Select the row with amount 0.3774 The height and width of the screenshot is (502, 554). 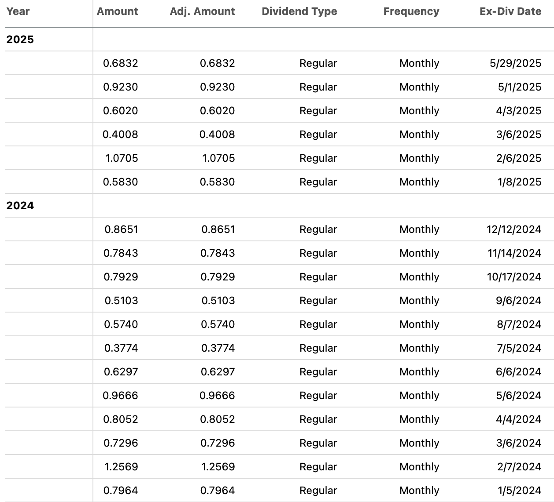277,348
